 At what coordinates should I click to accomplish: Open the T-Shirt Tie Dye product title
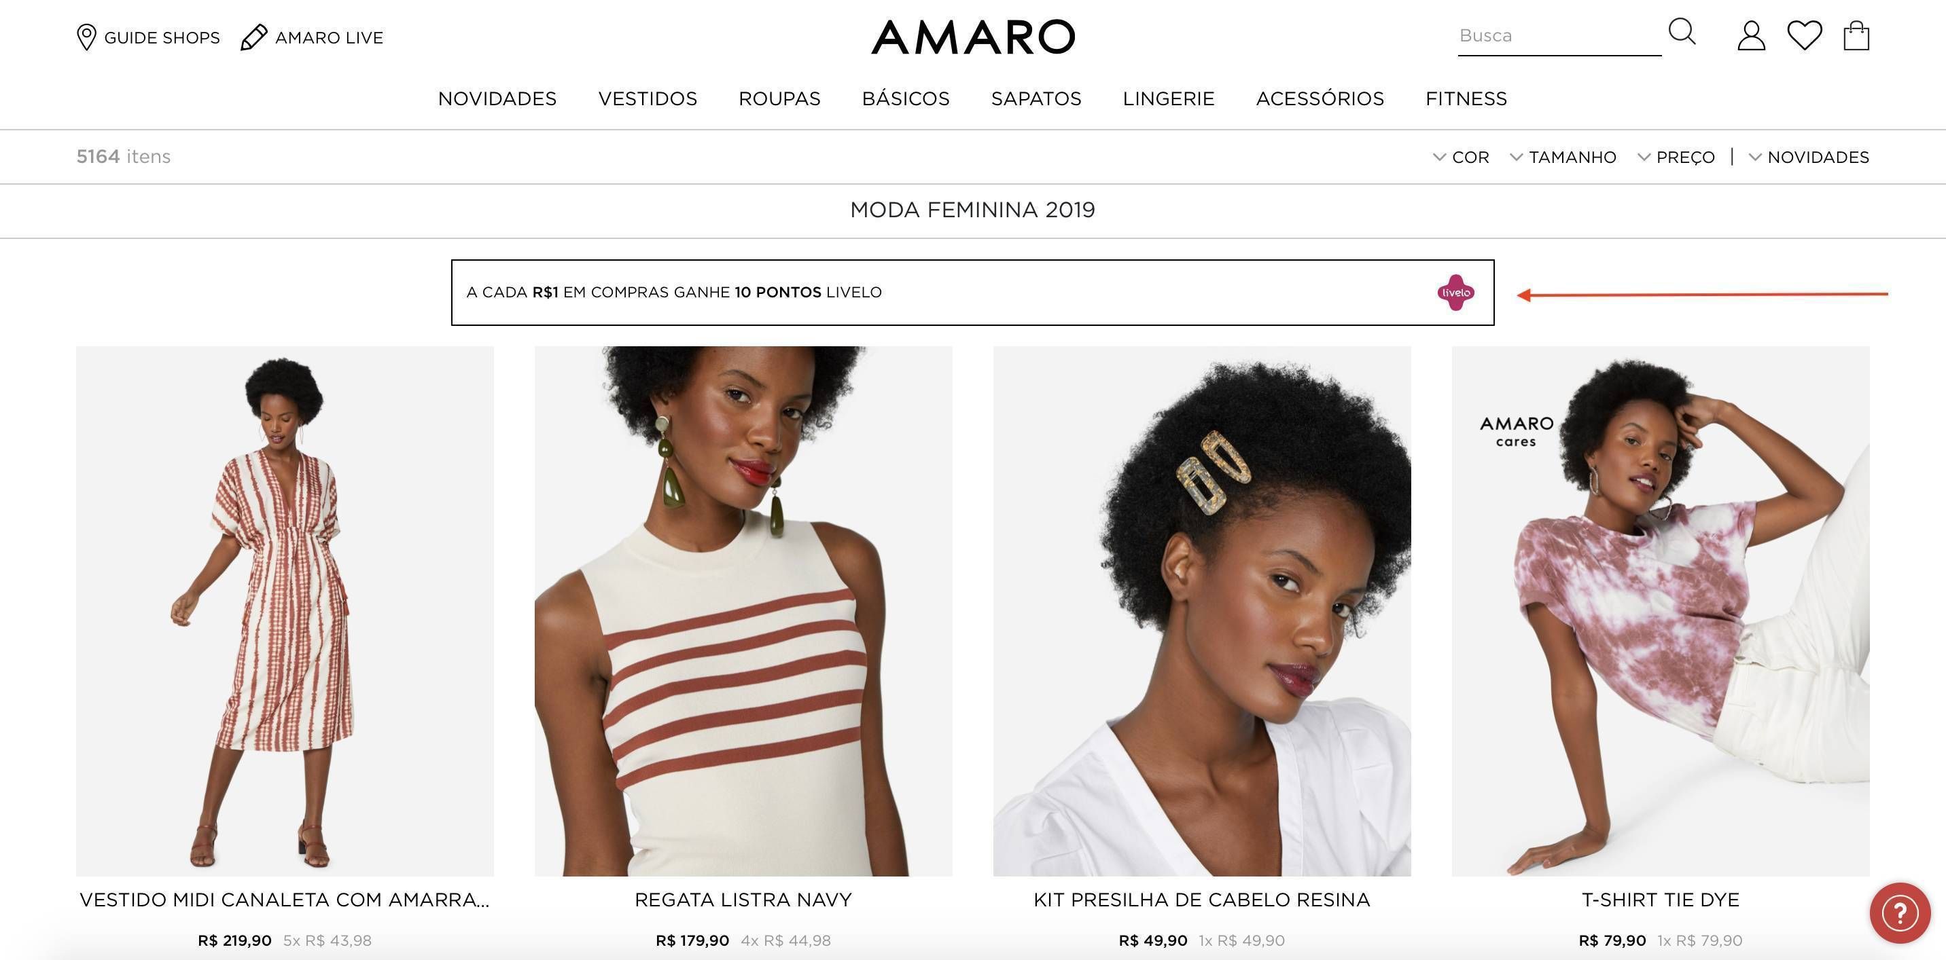(x=1661, y=900)
